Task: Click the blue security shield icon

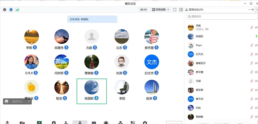Action: click(x=11, y=10)
